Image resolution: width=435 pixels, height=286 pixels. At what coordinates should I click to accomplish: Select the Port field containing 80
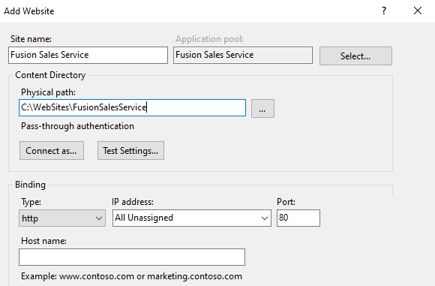tap(298, 218)
